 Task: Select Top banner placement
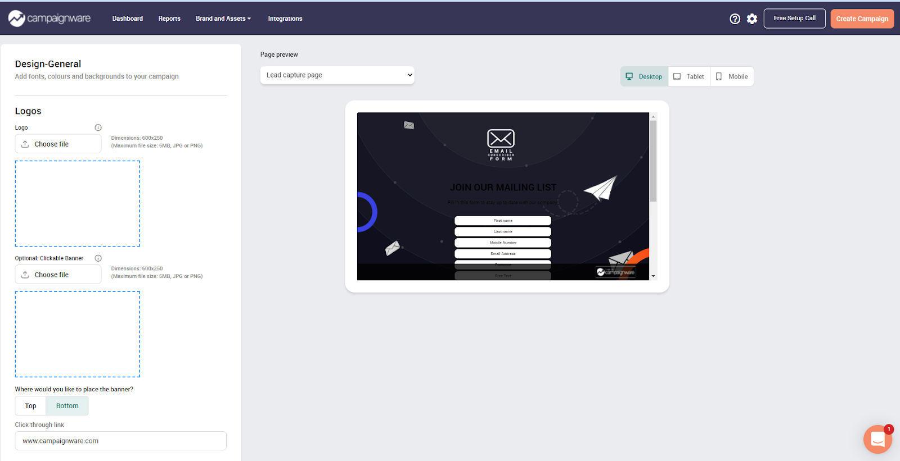(30, 406)
